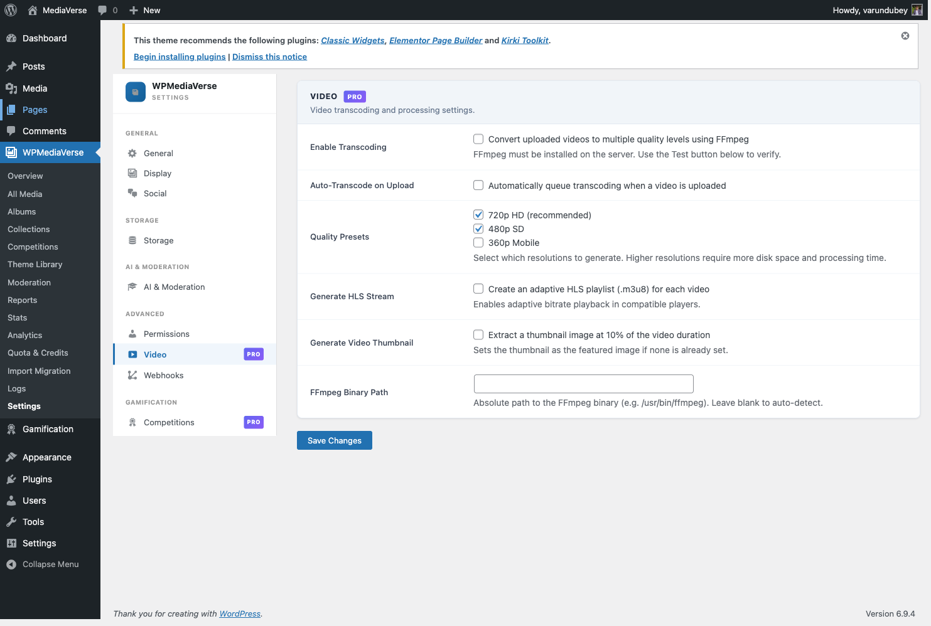Check the 360p Mobile quality preset

point(478,242)
